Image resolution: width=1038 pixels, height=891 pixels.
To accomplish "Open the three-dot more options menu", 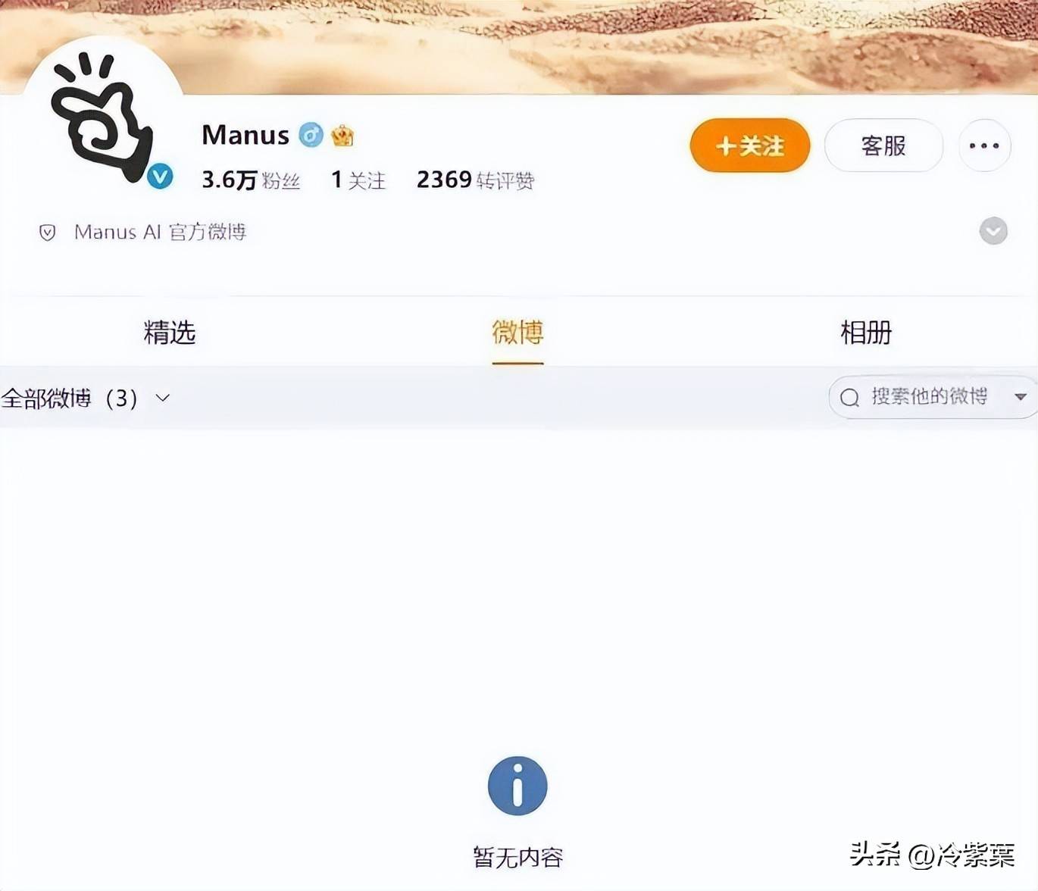I will coord(984,145).
